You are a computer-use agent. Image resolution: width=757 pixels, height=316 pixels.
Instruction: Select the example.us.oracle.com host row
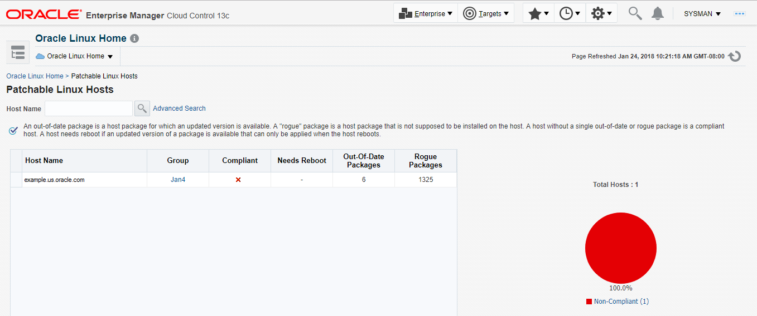233,180
